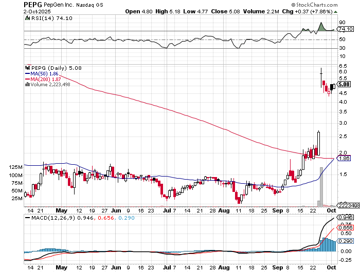Click the 74.10 RSI value tag
Viewport: 360px width, 272px height.
pyautogui.click(x=346, y=29)
